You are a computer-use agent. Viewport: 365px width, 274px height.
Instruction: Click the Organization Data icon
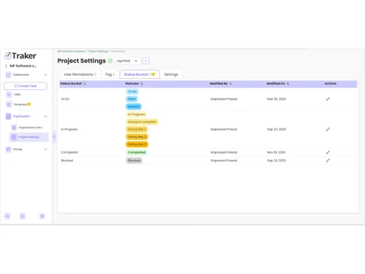(x=14, y=127)
